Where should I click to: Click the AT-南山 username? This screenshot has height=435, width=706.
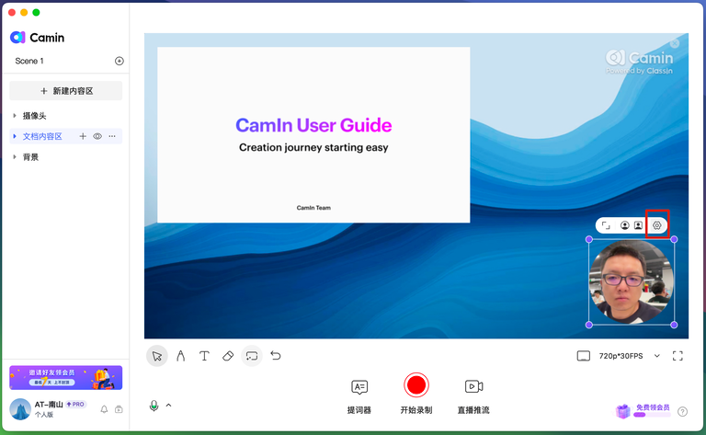click(x=49, y=405)
